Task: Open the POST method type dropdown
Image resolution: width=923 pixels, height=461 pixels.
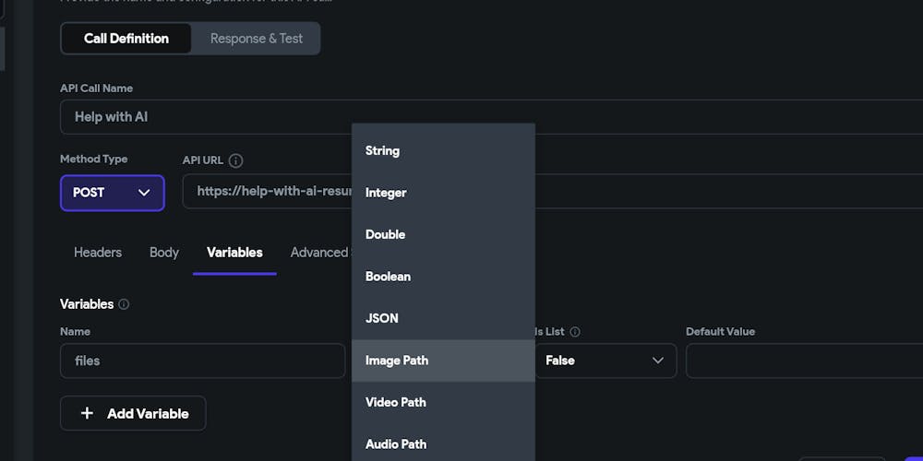Action: click(x=112, y=193)
